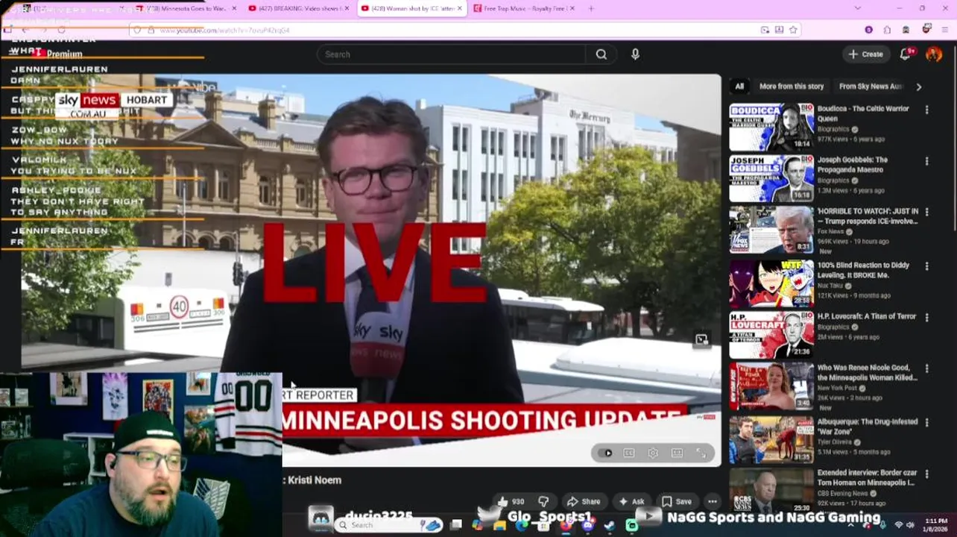Open options menu for Renee Nicole Good video
Image resolution: width=957 pixels, height=537 pixels.
tap(926, 369)
